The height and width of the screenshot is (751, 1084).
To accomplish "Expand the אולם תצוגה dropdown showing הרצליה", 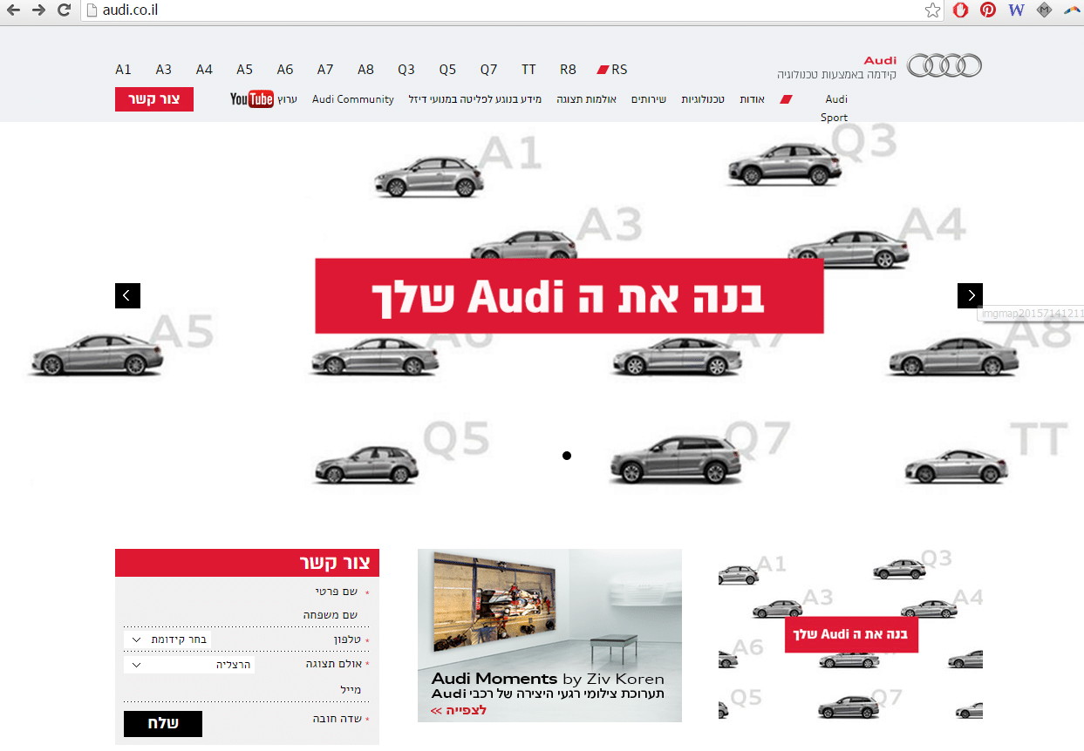I will click(190, 665).
